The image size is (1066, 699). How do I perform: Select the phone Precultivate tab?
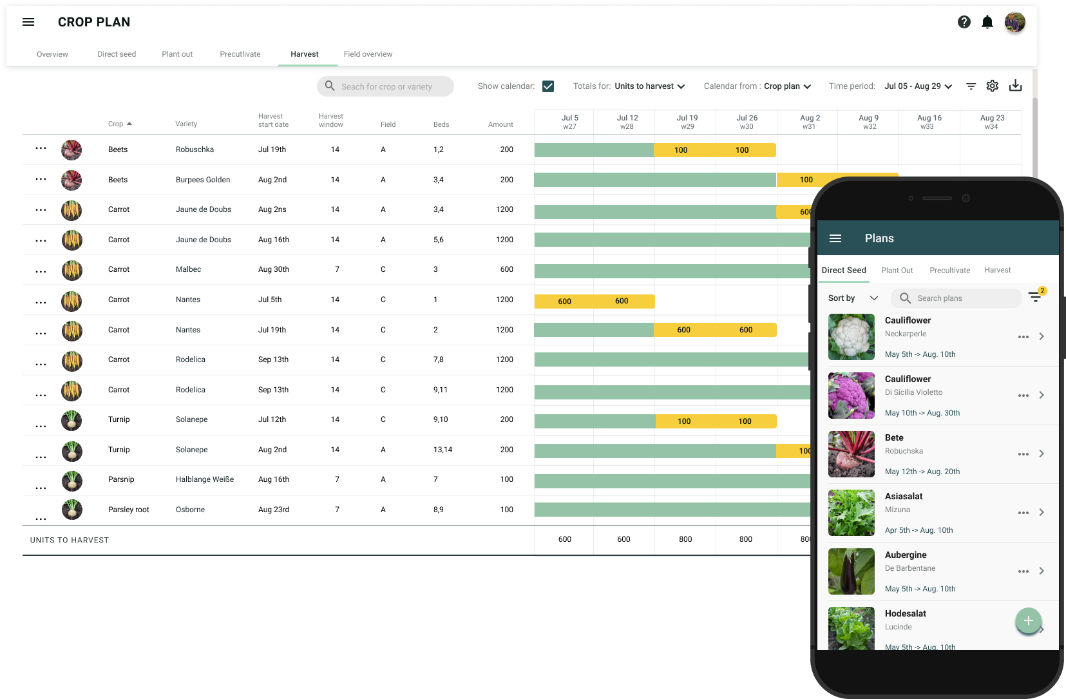tap(950, 271)
